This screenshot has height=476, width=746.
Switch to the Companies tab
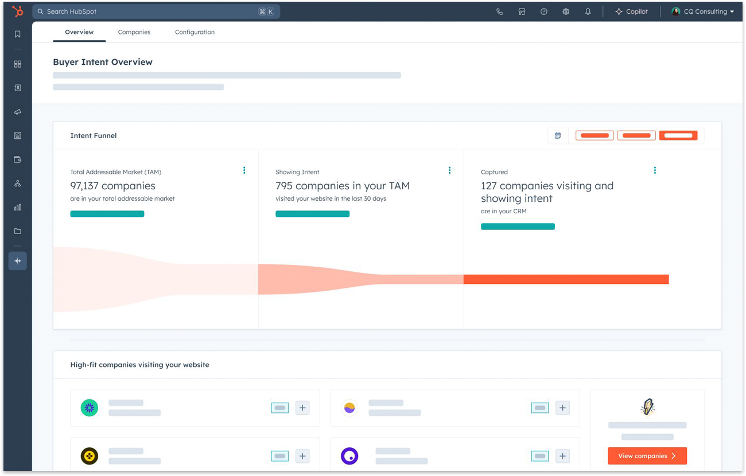pos(134,32)
